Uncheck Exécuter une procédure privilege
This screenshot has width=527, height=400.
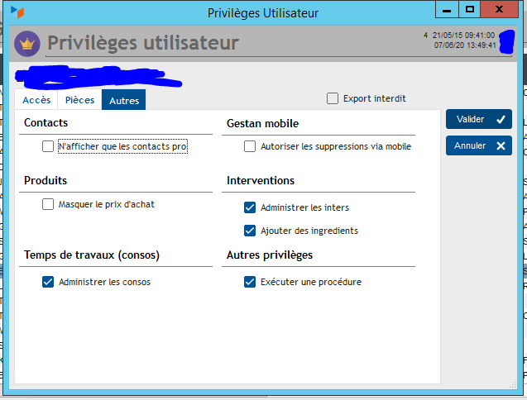click(250, 282)
